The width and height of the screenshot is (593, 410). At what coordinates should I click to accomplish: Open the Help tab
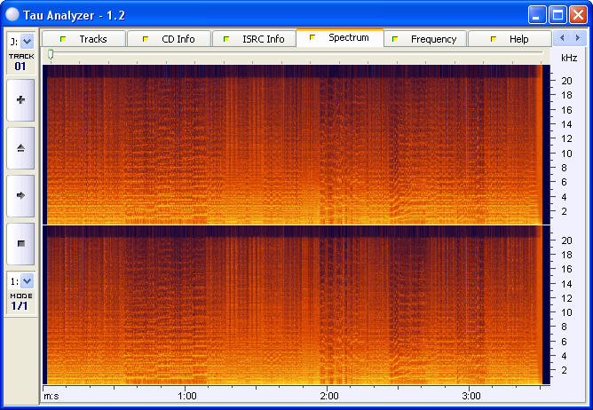510,39
